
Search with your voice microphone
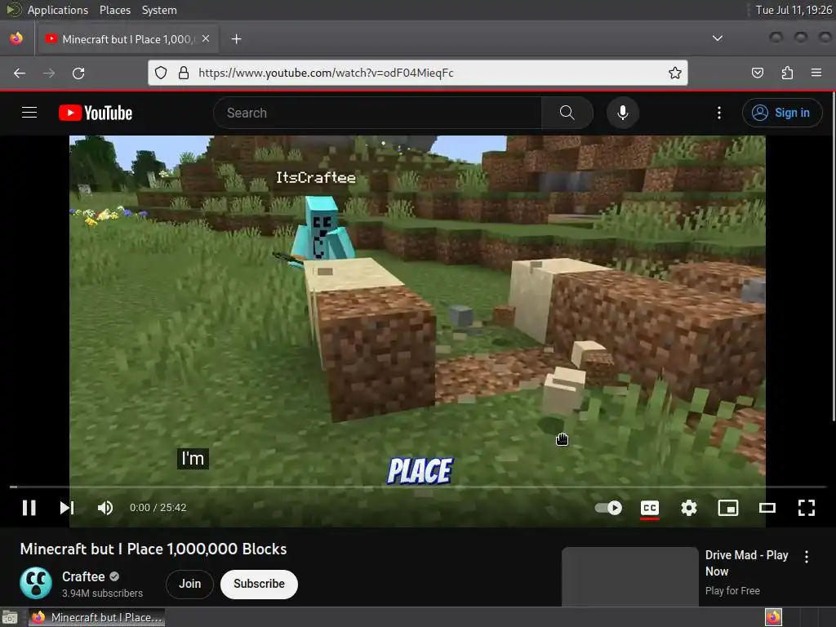coord(623,113)
